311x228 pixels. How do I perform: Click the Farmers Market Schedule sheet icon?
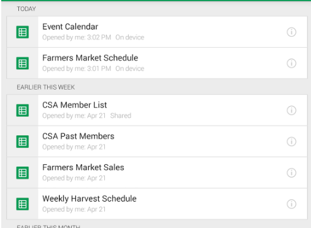click(x=23, y=63)
